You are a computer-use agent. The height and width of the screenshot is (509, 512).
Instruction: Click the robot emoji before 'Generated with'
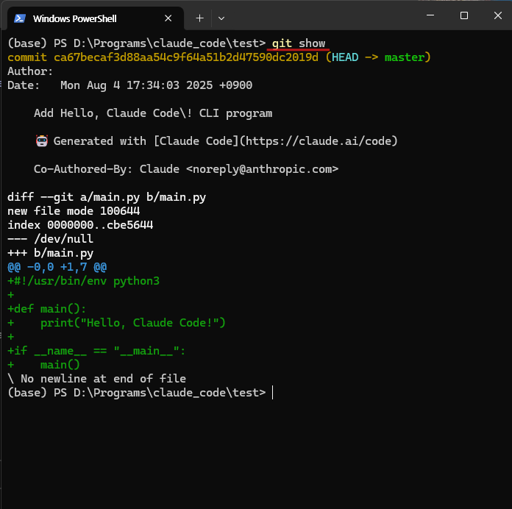[x=42, y=141]
